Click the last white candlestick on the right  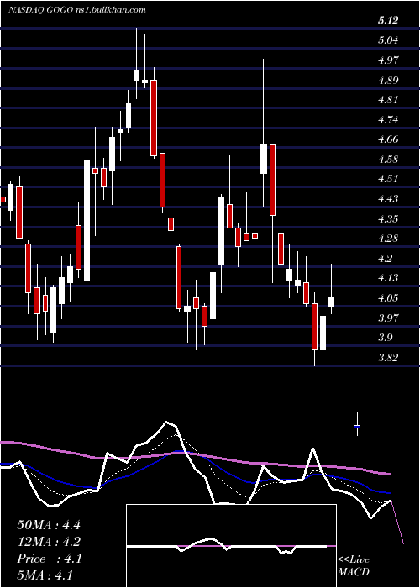[x=332, y=302]
